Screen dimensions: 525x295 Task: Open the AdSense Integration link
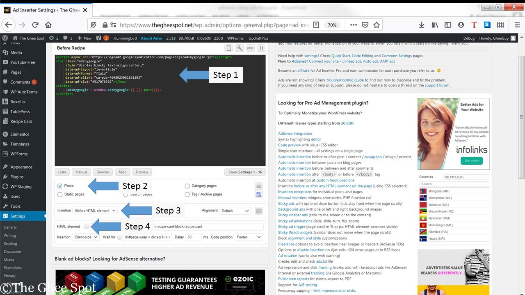[295, 134]
